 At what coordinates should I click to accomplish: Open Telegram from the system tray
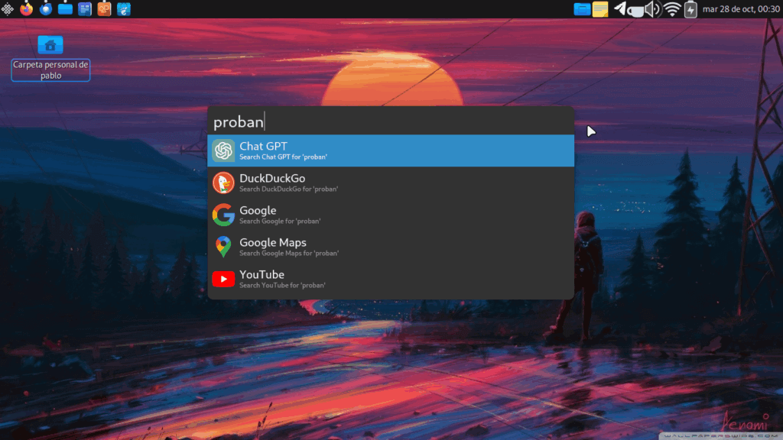pyautogui.click(x=620, y=9)
